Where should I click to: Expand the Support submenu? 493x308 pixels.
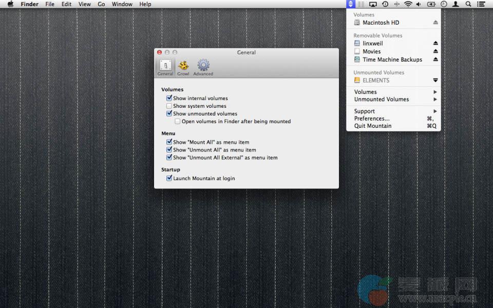[x=393, y=111]
